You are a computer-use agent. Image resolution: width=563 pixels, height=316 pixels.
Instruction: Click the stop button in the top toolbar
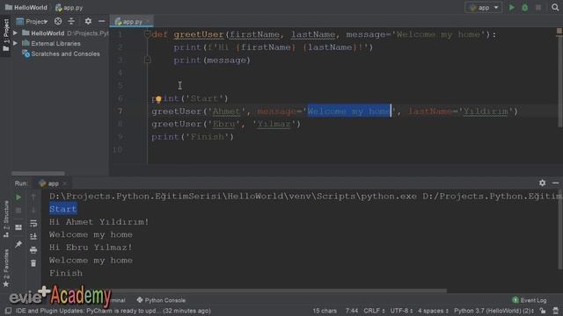(x=537, y=8)
